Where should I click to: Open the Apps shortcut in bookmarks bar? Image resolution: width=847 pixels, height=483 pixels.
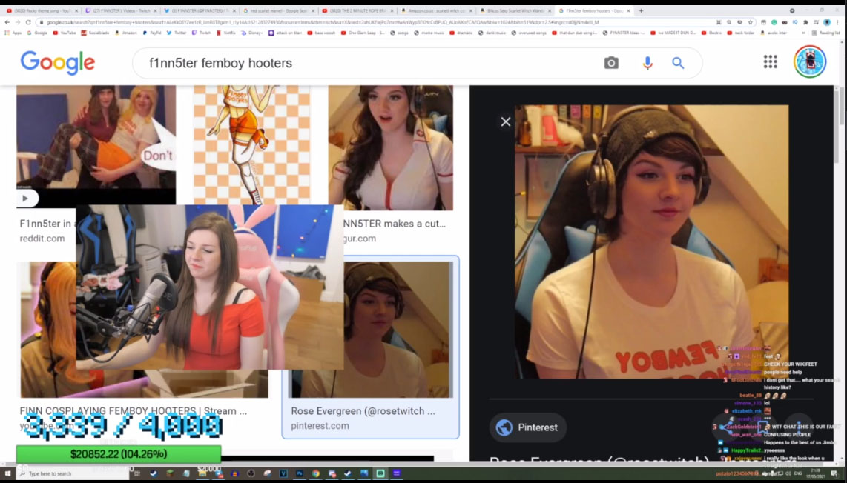click(14, 33)
